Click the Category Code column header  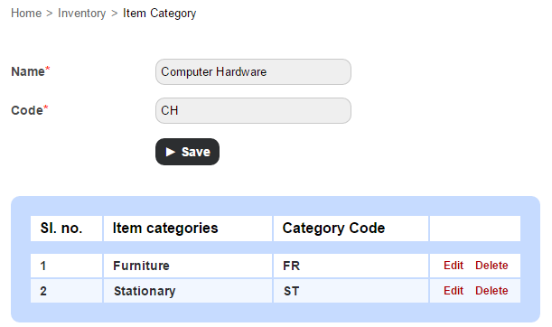click(x=351, y=229)
